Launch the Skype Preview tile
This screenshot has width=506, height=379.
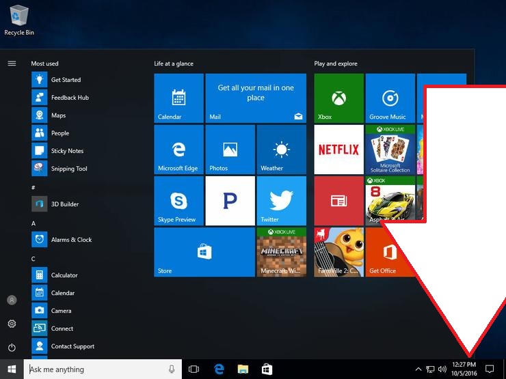pos(178,201)
